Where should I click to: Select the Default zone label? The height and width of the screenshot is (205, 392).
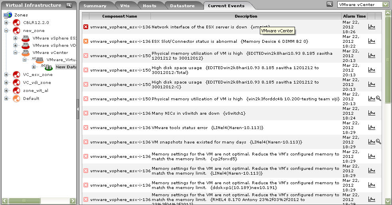31,98
